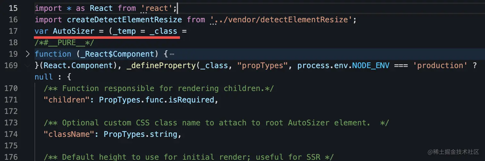This screenshot has width=485, height=161.
Task: Click the 'react' import path string
Action: tap(157, 8)
